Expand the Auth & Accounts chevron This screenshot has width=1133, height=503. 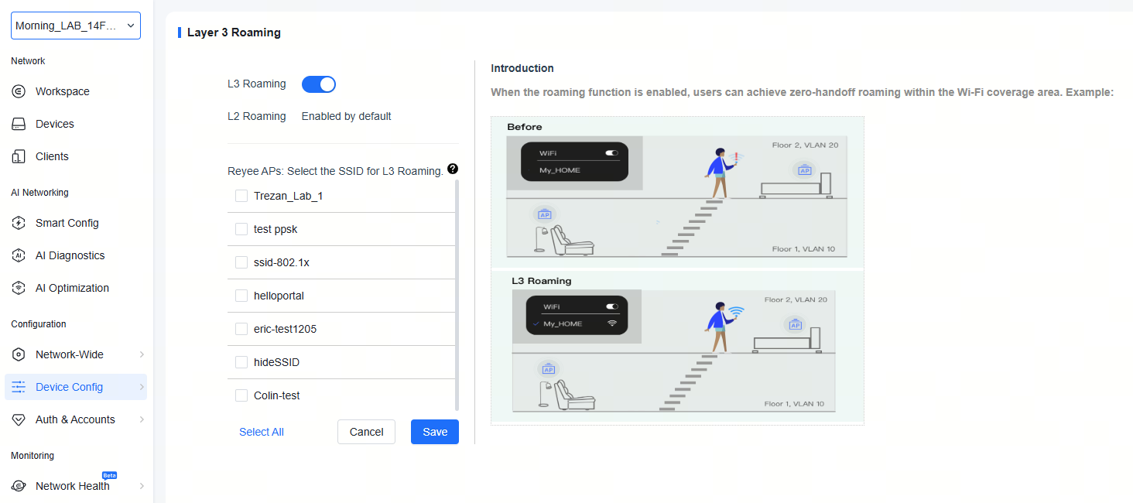click(x=142, y=419)
